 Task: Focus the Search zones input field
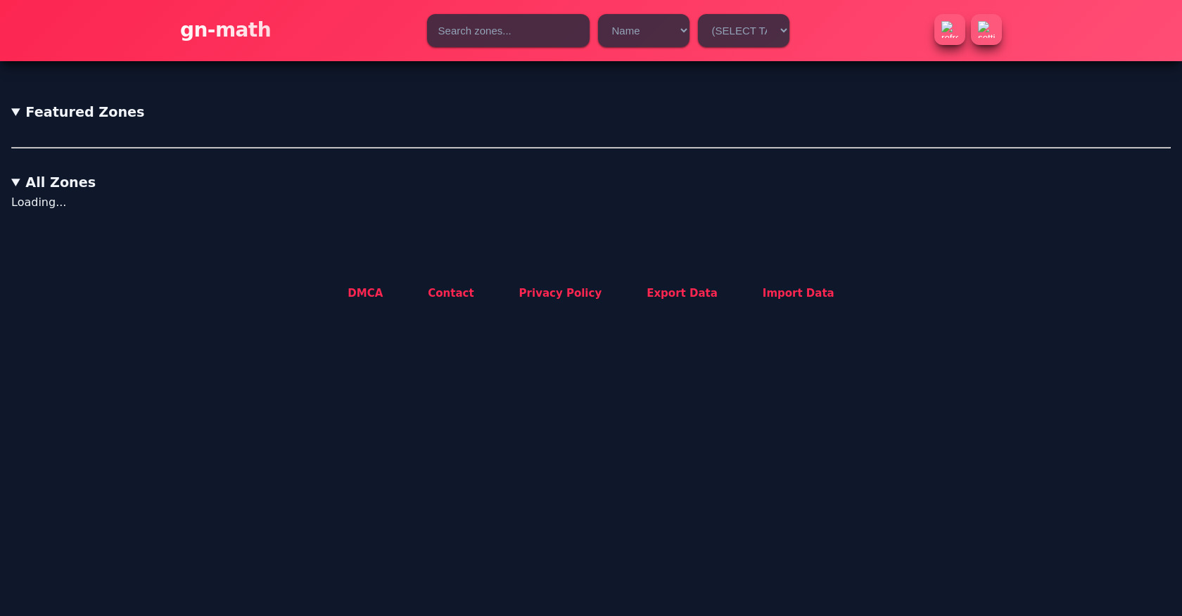point(507,31)
